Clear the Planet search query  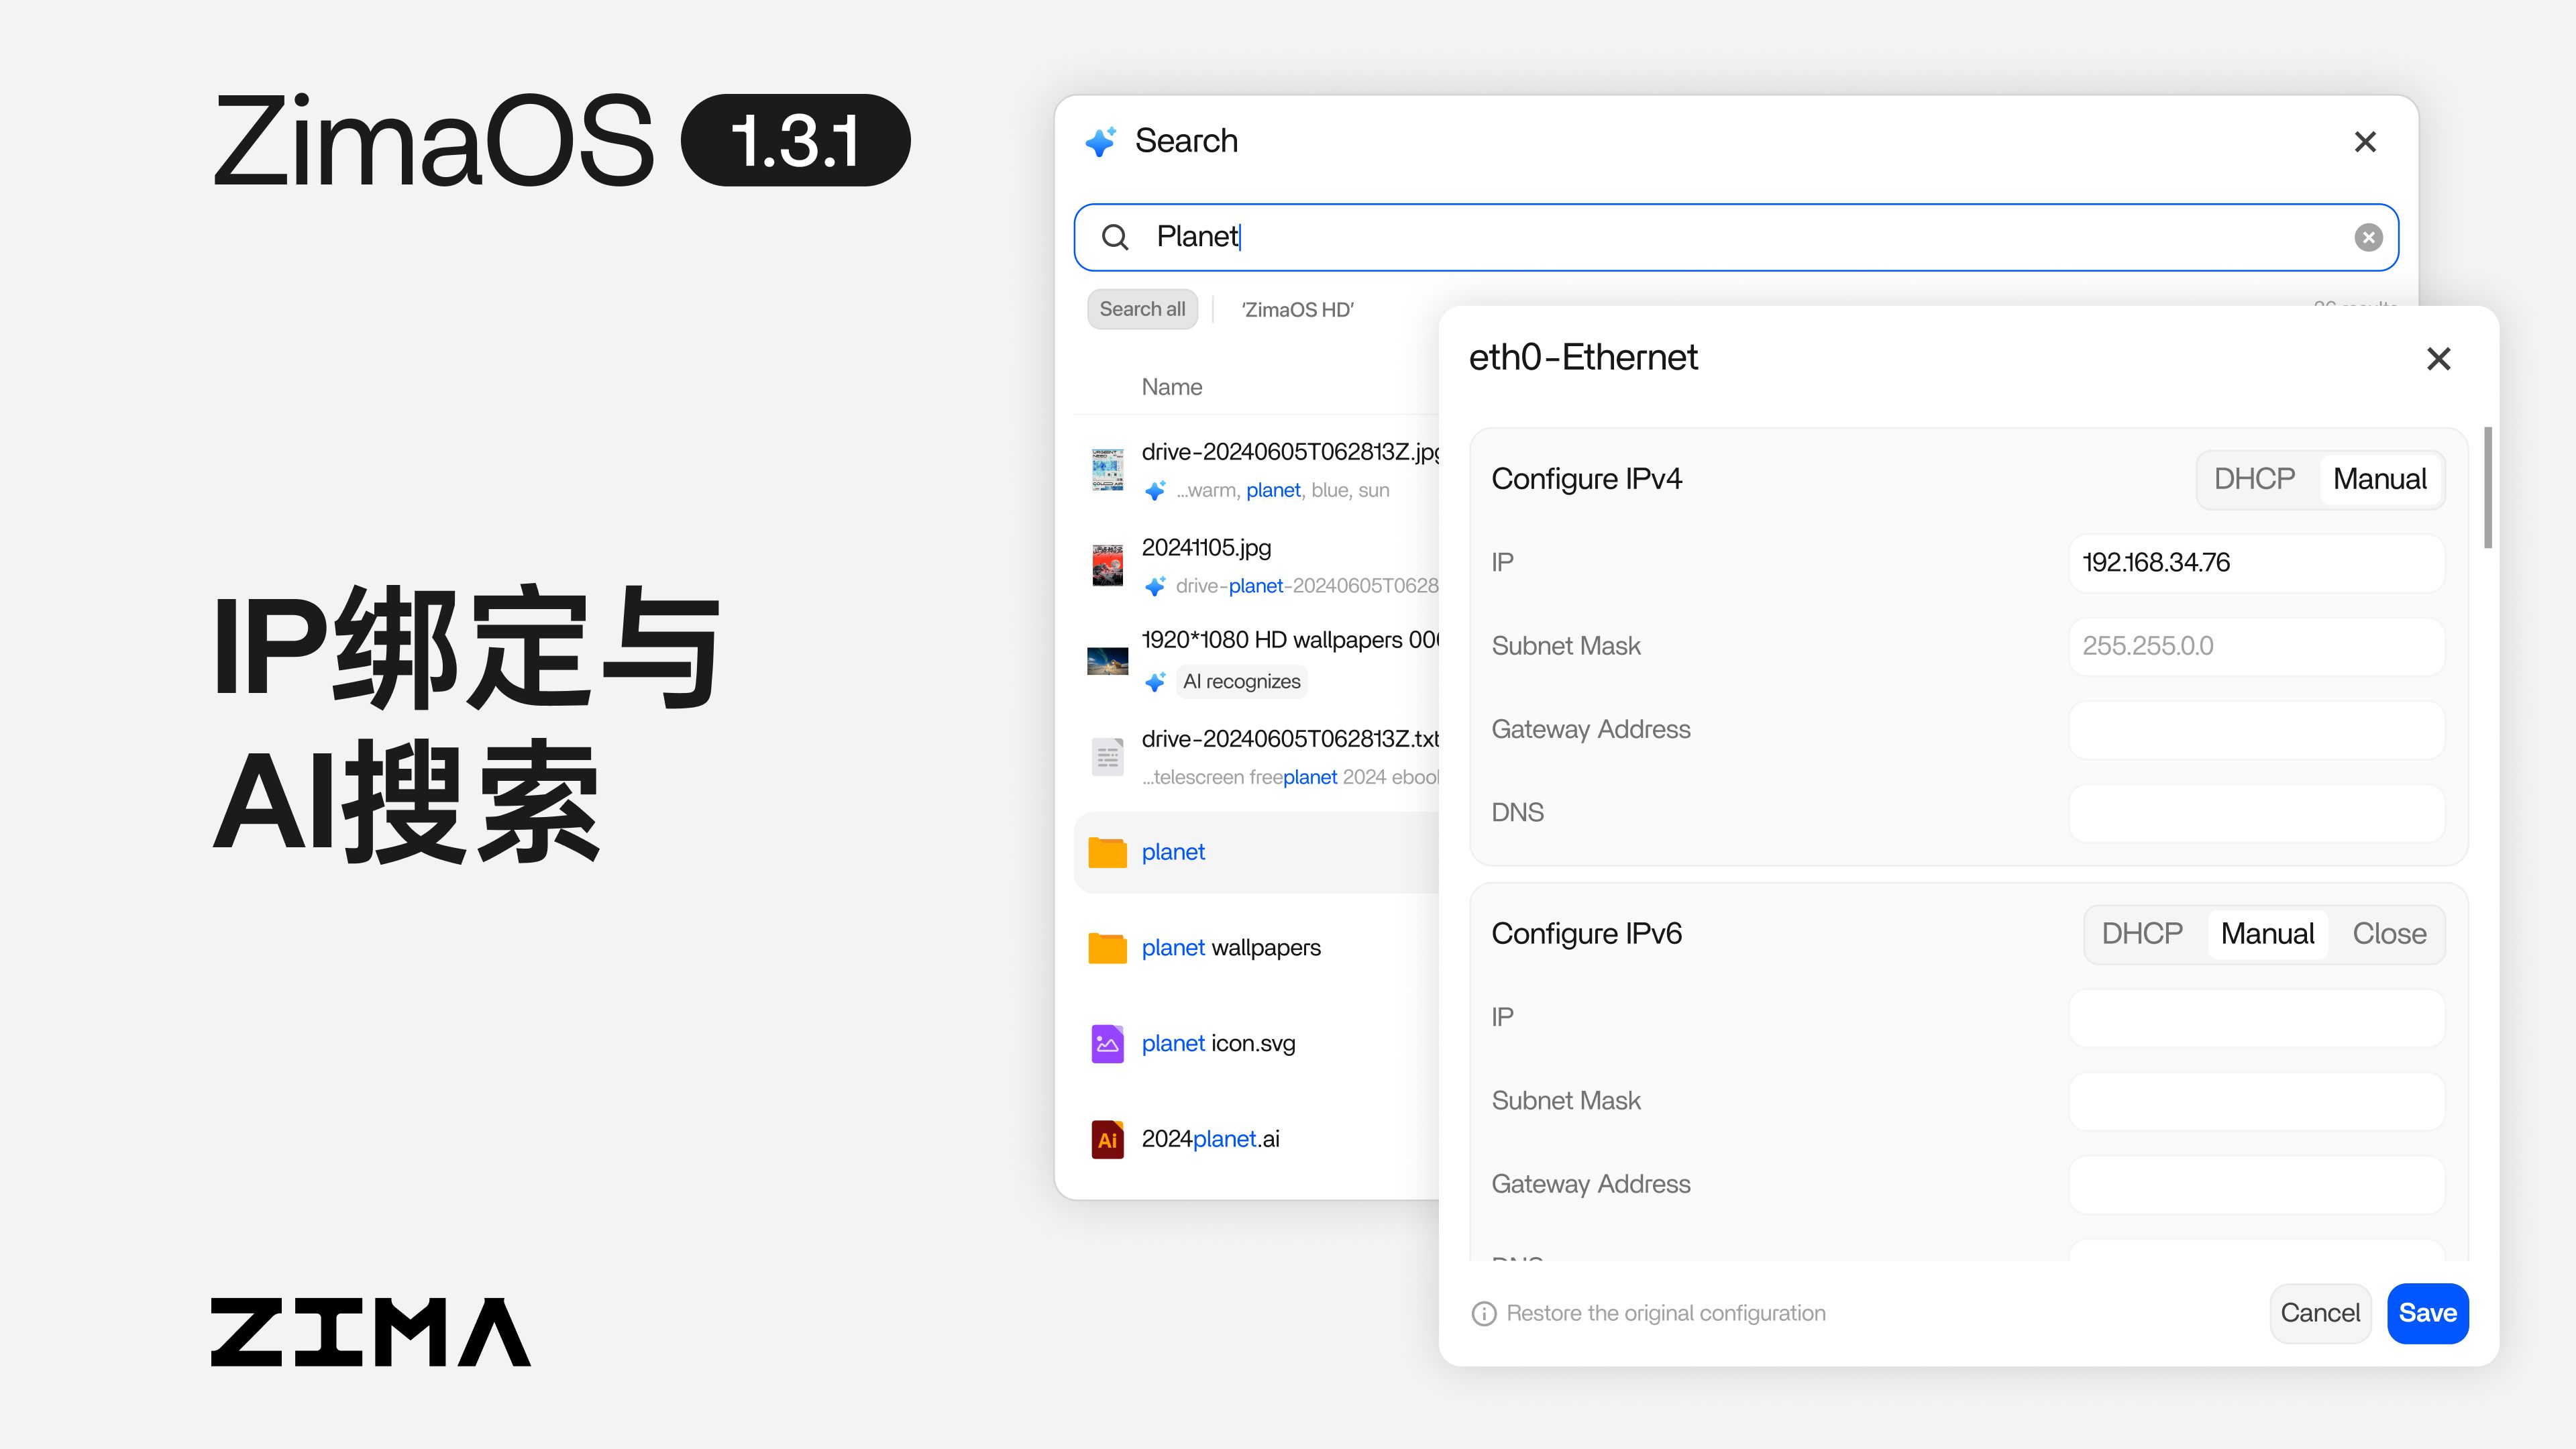coord(2367,237)
